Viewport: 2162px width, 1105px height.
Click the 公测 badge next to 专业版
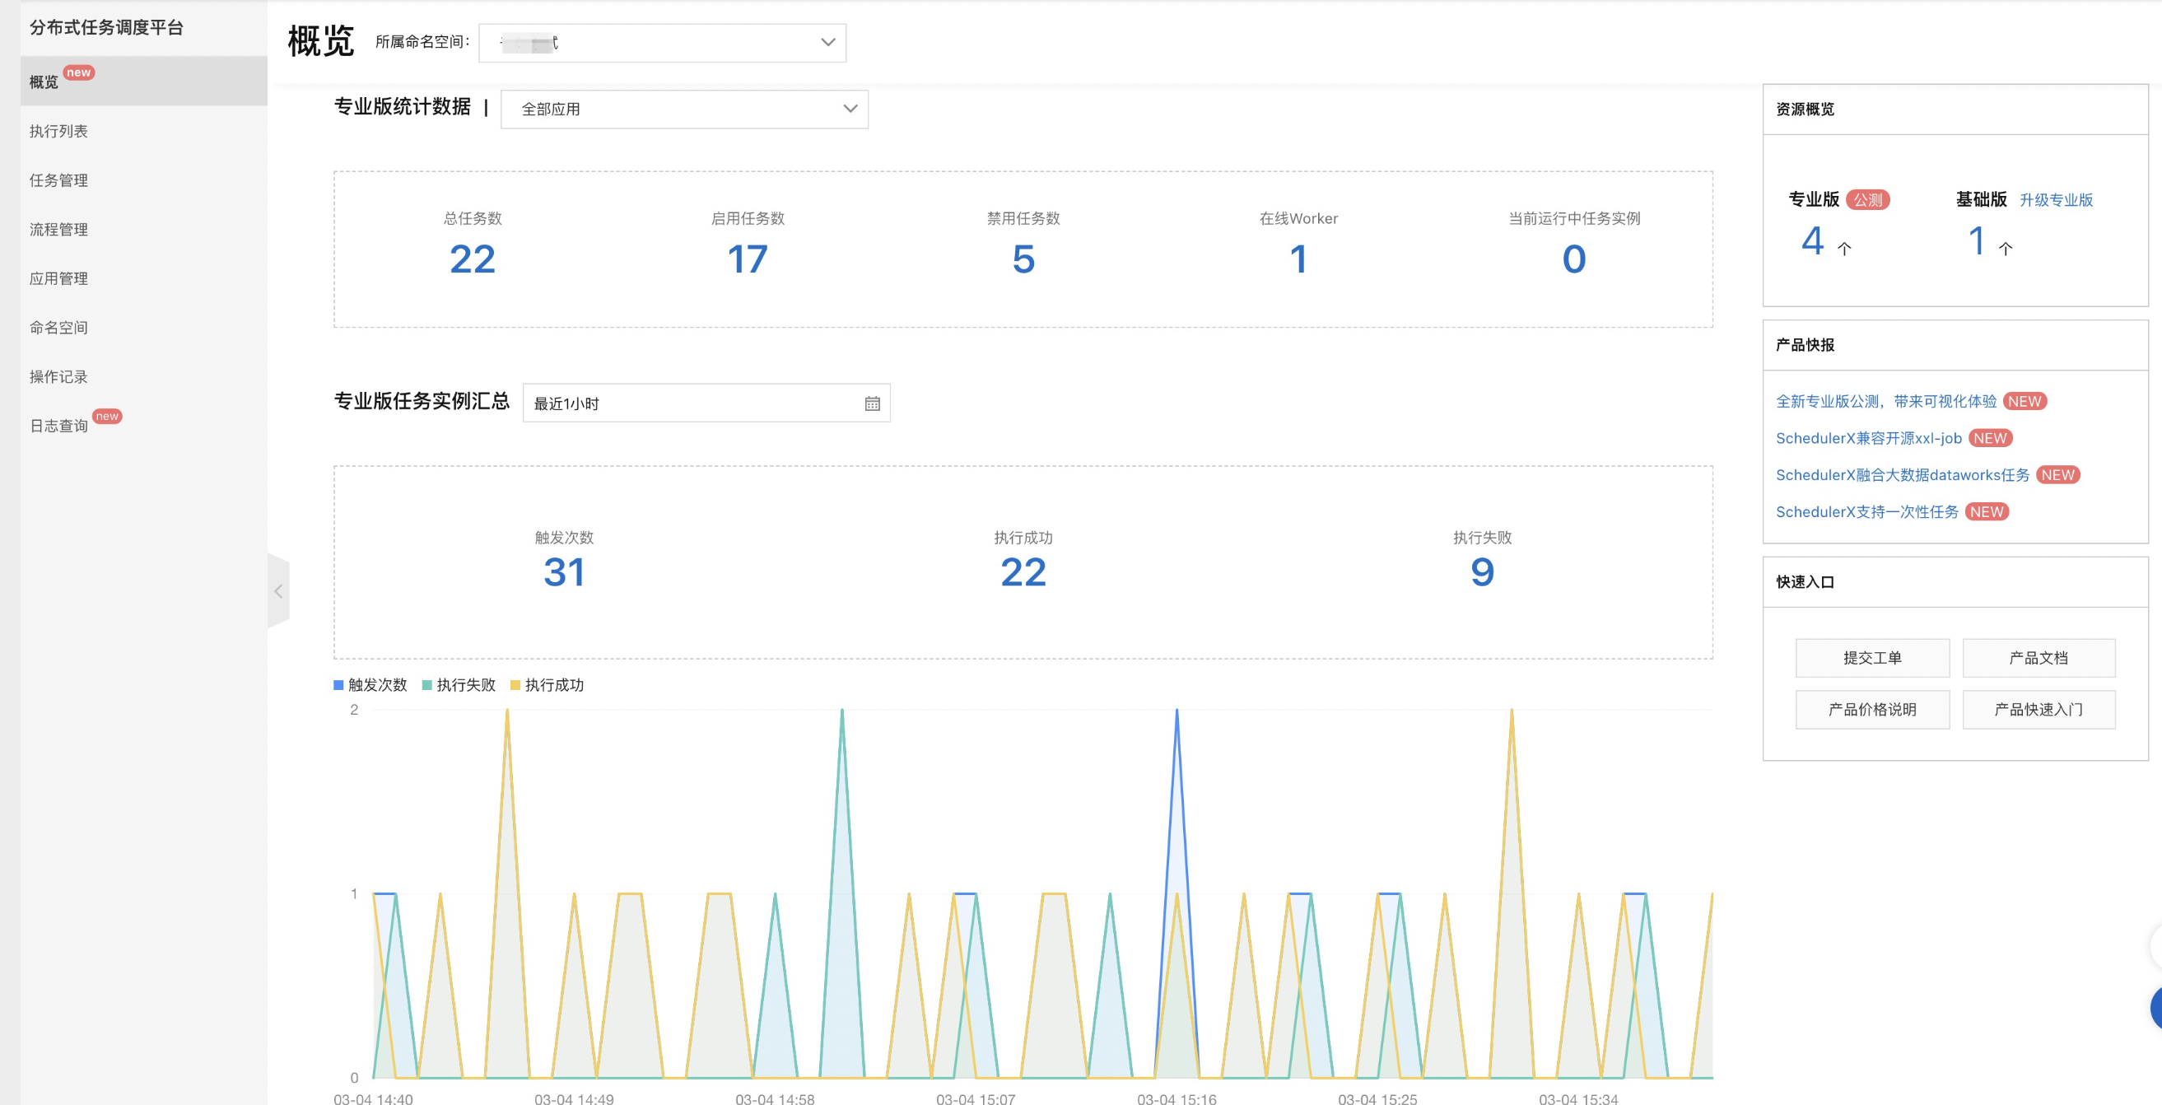(1867, 200)
